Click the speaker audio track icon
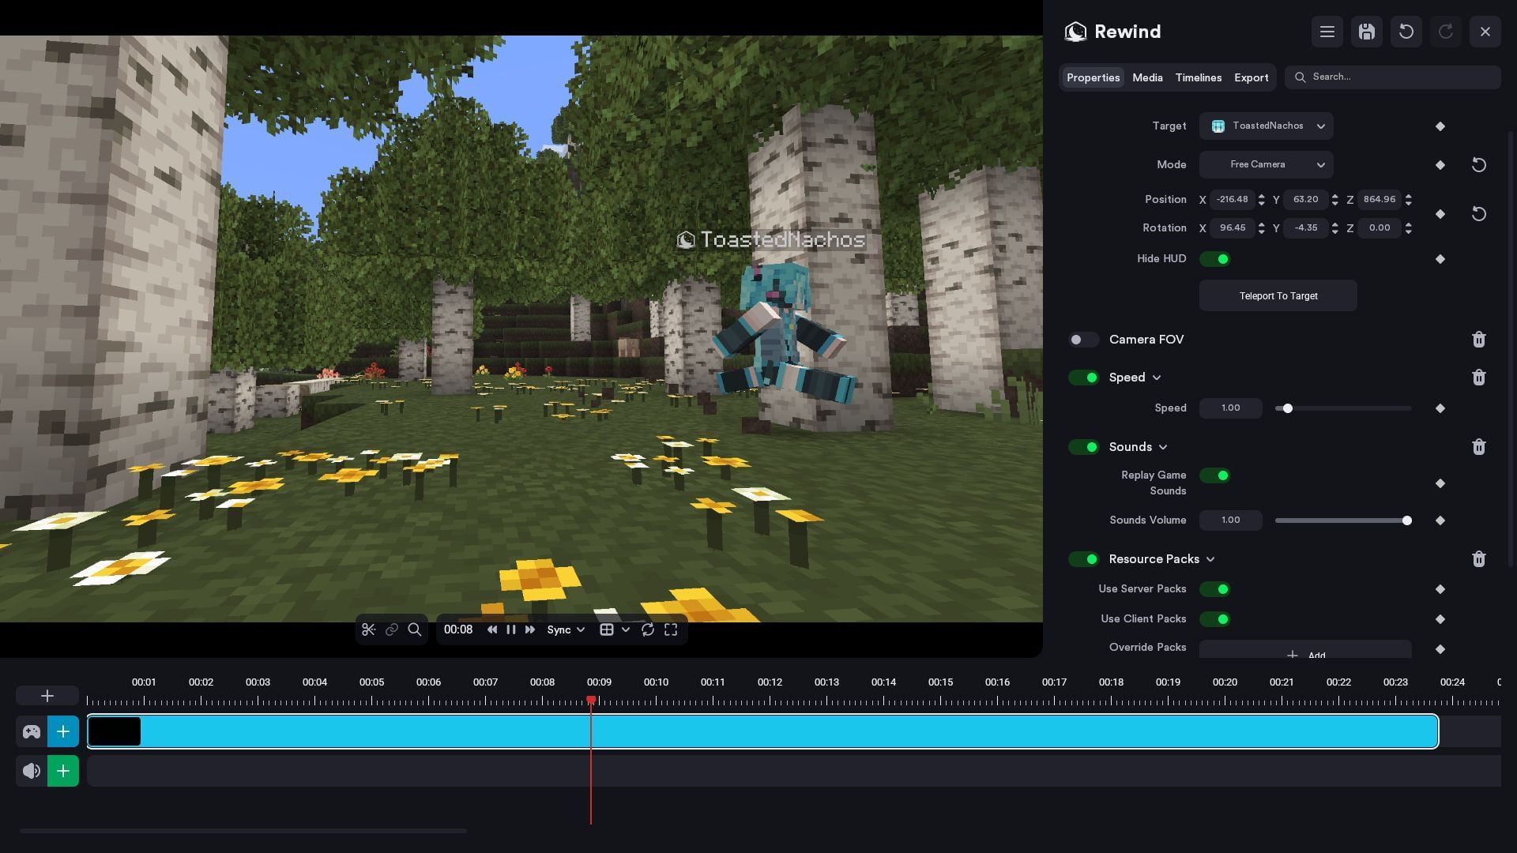Viewport: 1517px width, 853px height. (32, 771)
